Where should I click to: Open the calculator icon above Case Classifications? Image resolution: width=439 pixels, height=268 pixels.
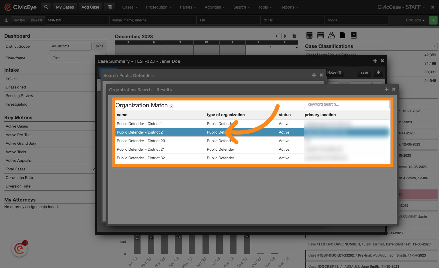(309, 35)
